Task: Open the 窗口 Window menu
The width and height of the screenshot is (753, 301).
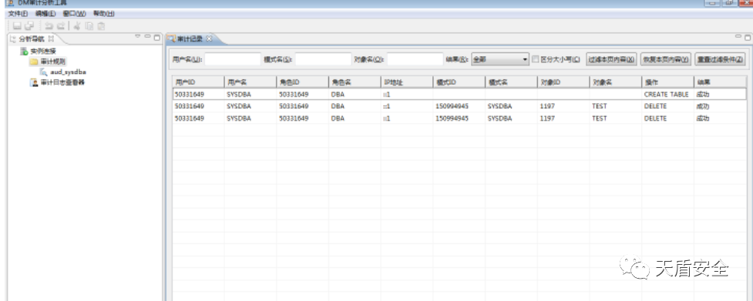Action: [75, 13]
